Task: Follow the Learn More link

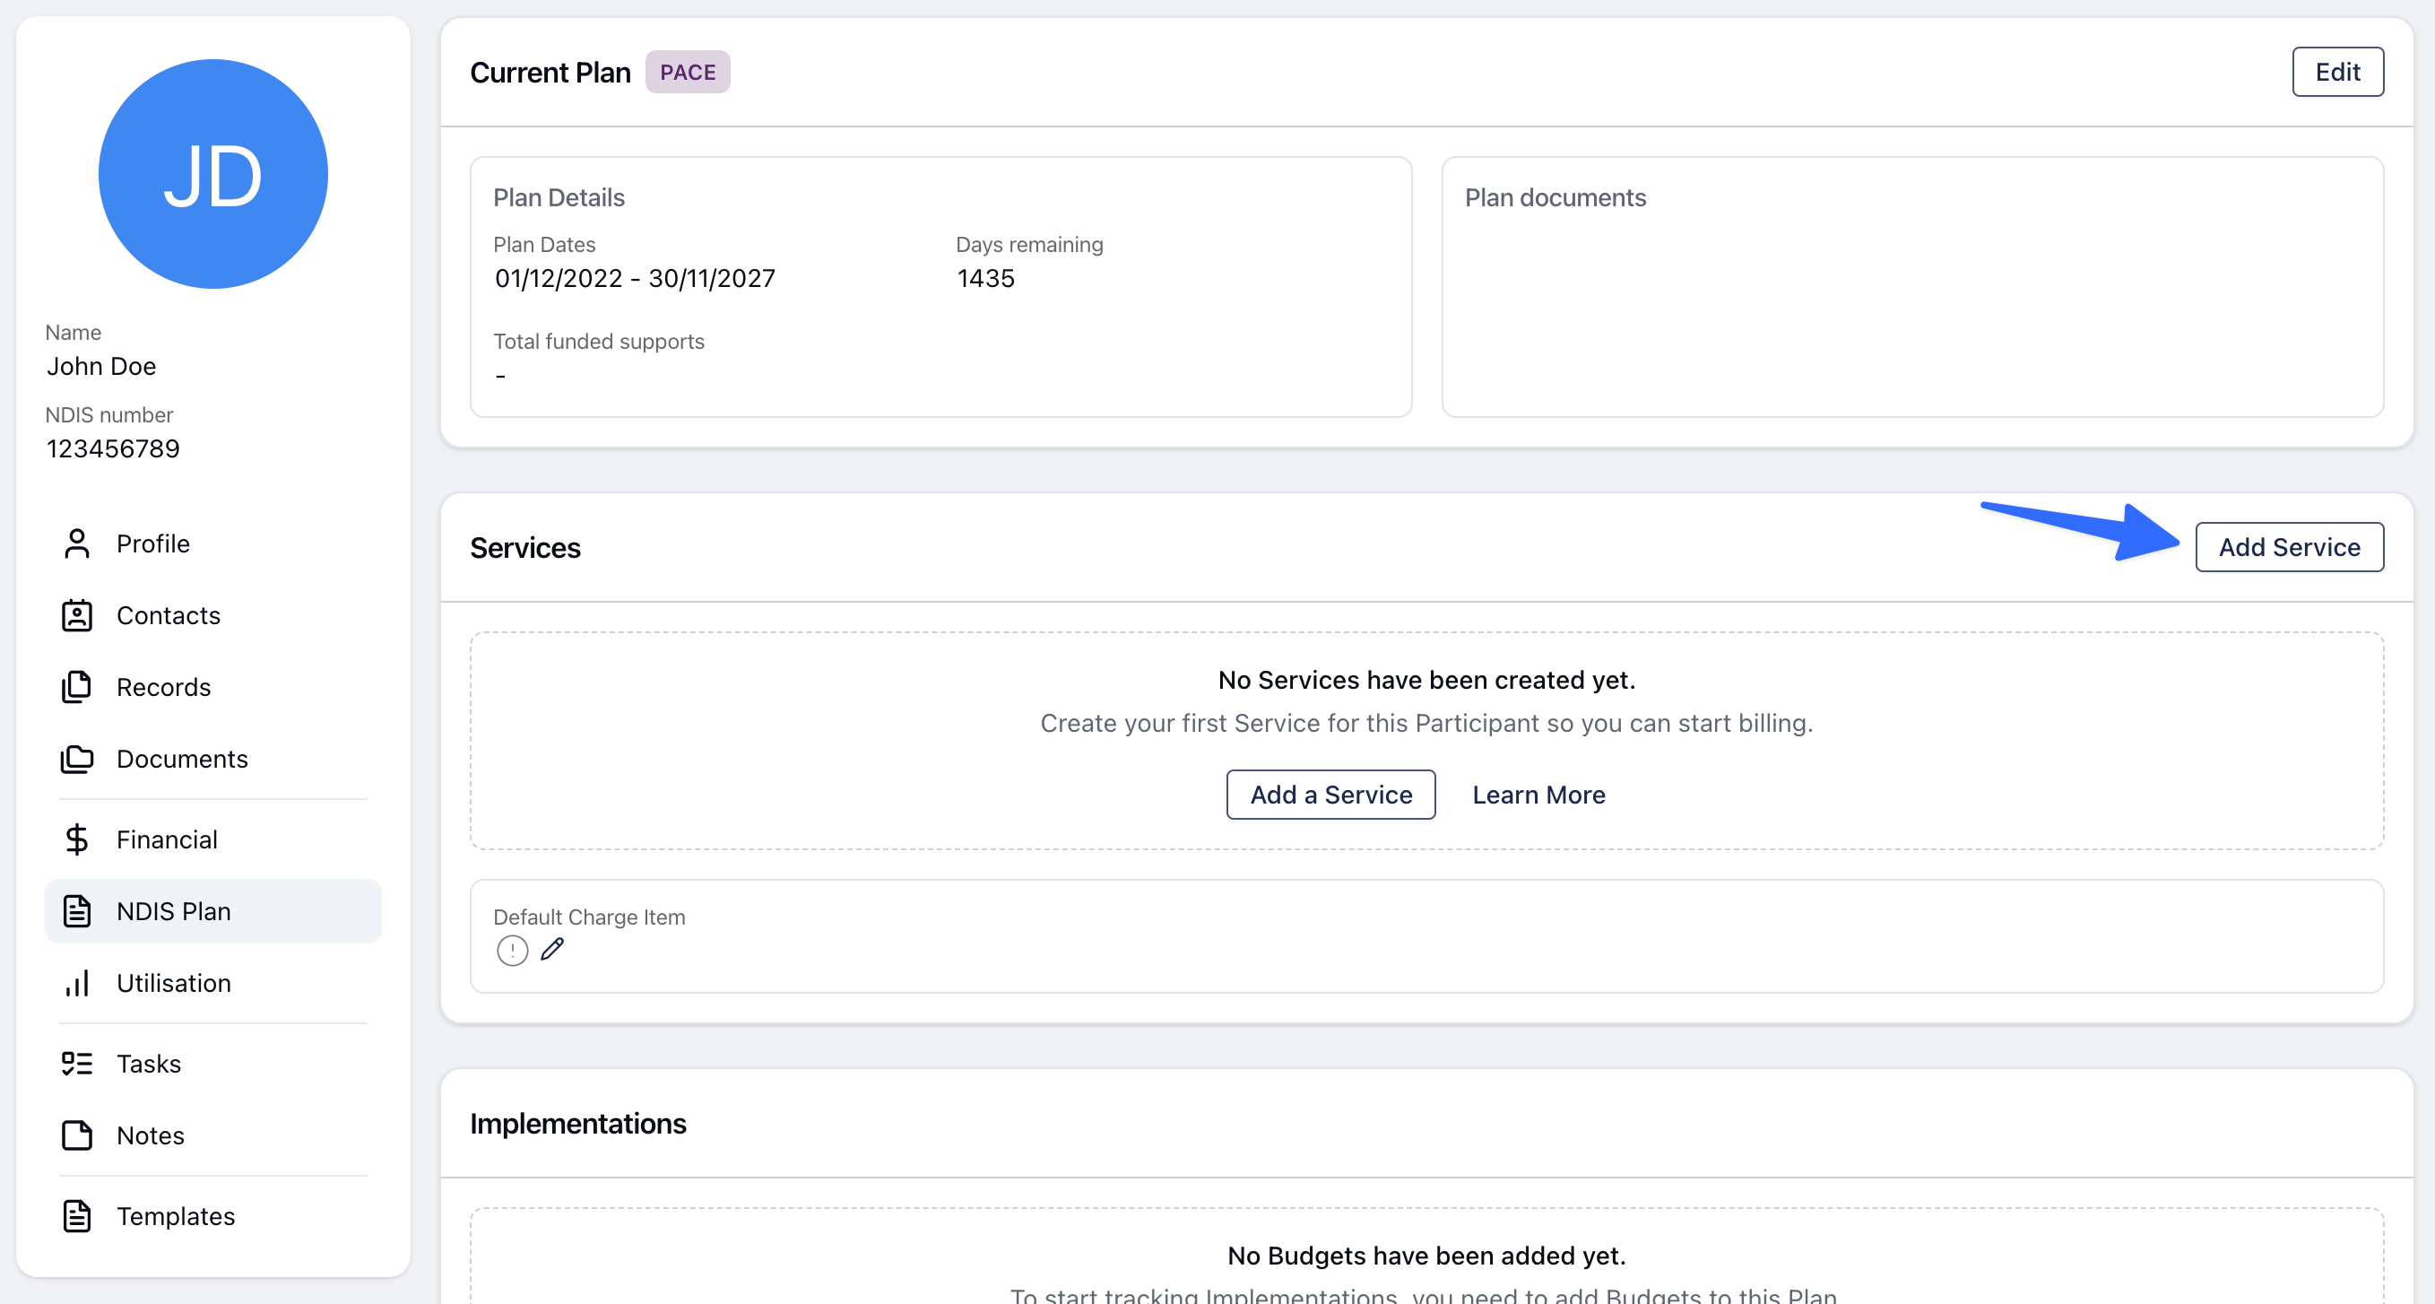Action: pyautogui.click(x=1538, y=795)
